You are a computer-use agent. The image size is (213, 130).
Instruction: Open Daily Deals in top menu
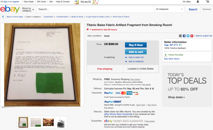pyautogui.click(x=28, y=2)
